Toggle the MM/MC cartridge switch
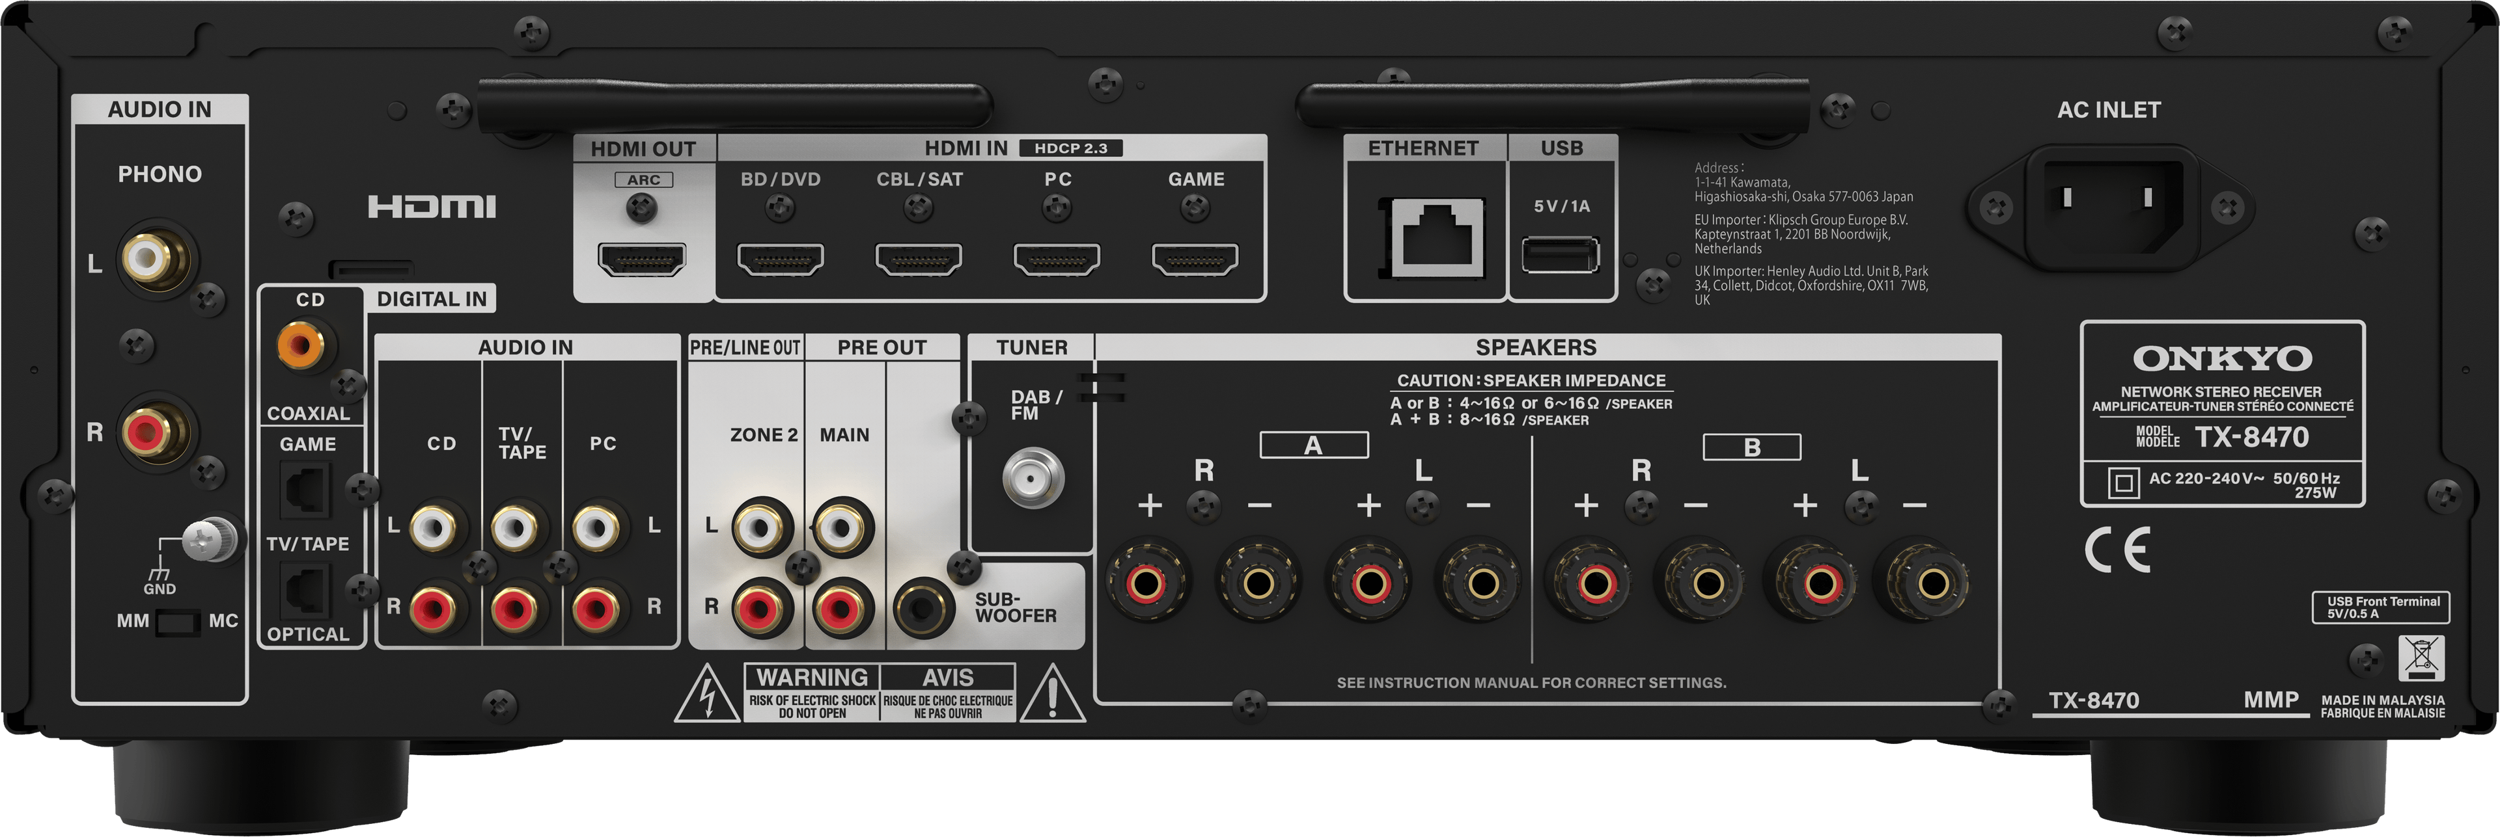The image size is (2500, 837). pos(178,622)
